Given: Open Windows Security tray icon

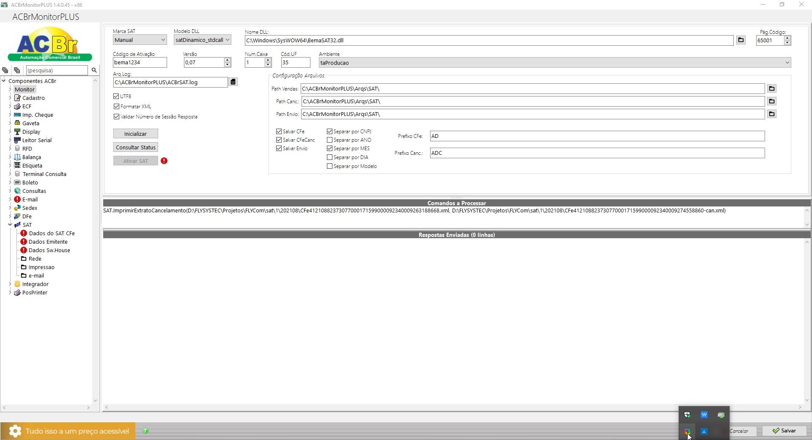Looking at the screenshot, I should pyautogui.click(x=687, y=415).
